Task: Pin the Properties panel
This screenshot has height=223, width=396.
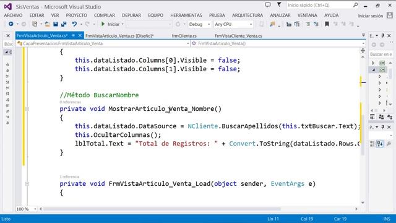Action: point(383,127)
